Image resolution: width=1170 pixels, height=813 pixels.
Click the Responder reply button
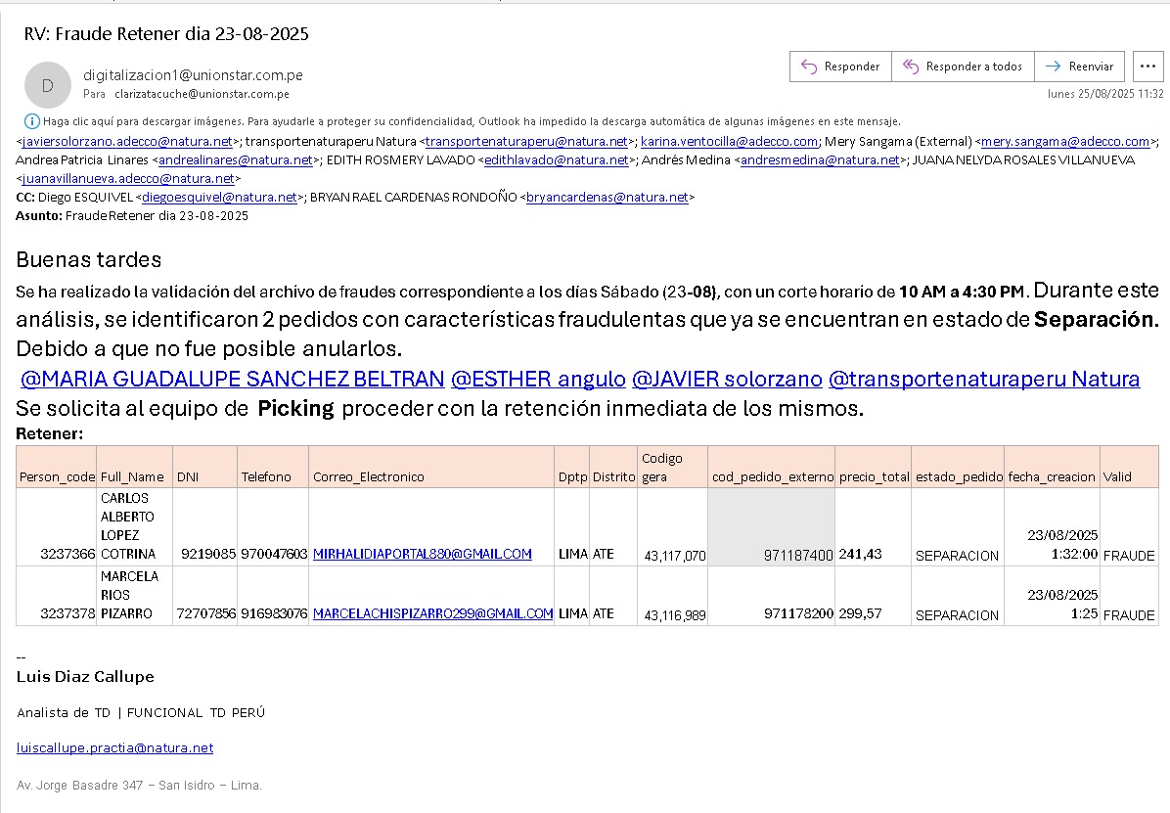840,67
